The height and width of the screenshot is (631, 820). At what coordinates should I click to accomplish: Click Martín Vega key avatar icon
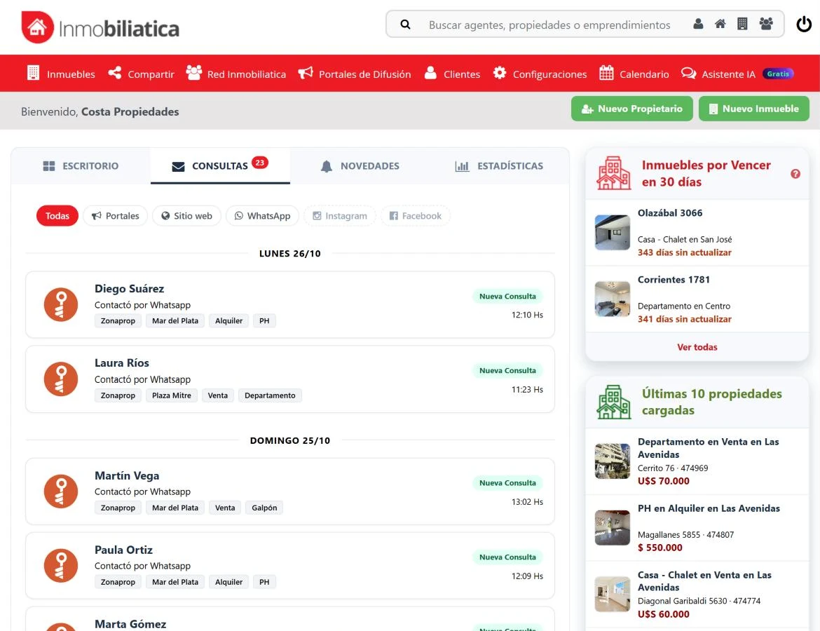pyautogui.click(x=61, y=491)
